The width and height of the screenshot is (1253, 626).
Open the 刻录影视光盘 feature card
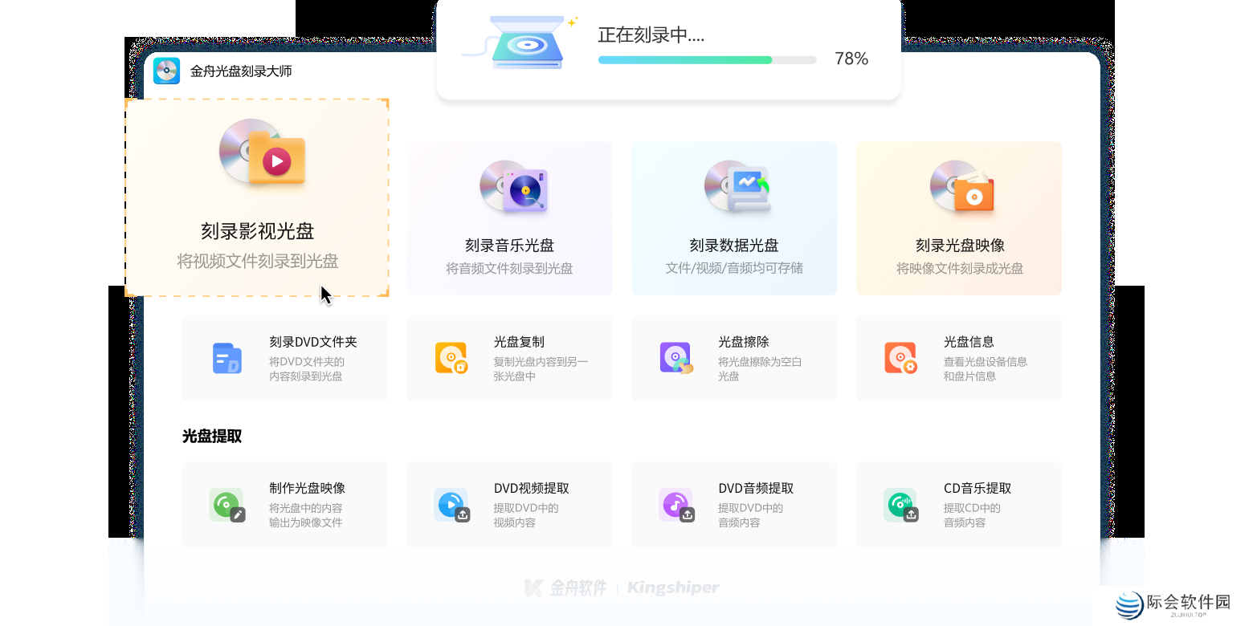tap(257, 197)
